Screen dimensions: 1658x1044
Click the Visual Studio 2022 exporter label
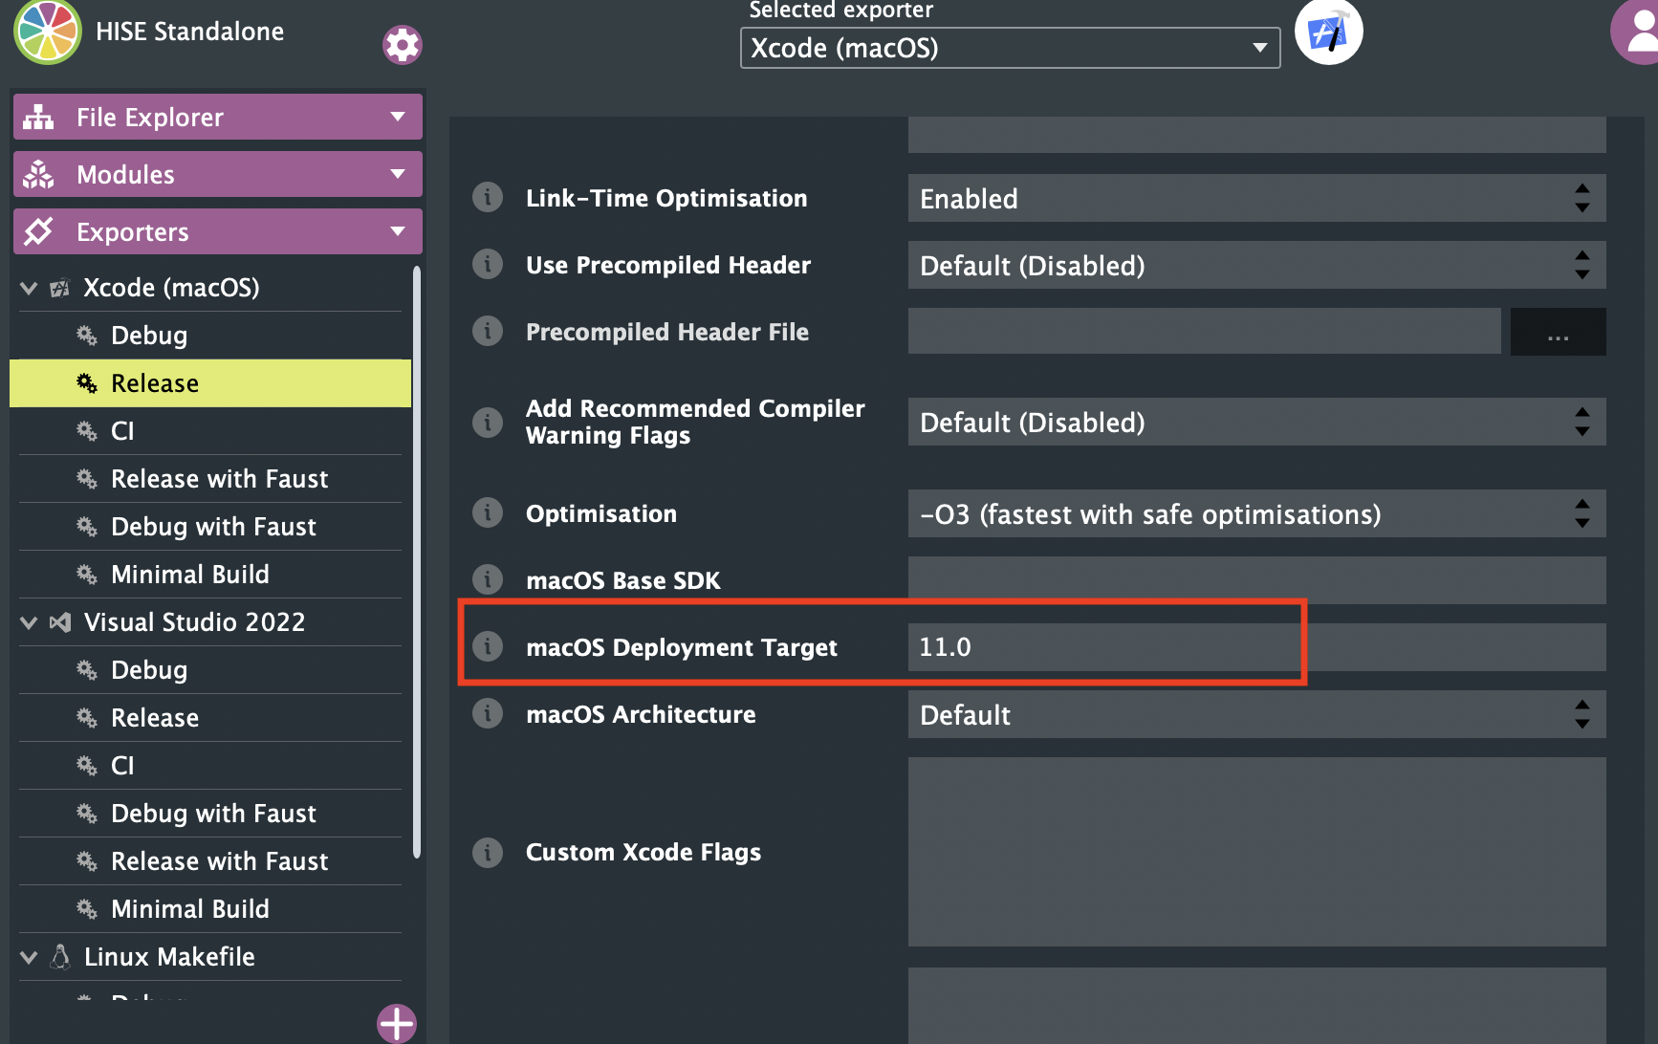[194, 622]
